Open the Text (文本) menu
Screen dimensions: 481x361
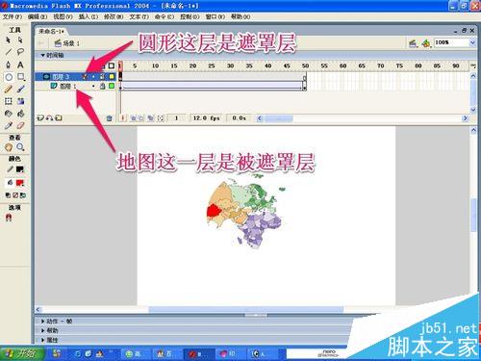pos(139,16)
